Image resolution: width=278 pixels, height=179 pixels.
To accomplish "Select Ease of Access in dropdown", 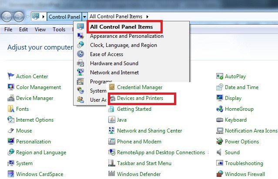I will pyautogui.click(x=107, y=54).
